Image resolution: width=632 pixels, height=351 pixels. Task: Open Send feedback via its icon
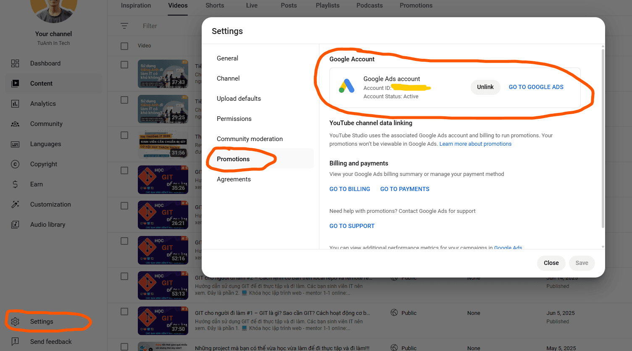[15, 341]
